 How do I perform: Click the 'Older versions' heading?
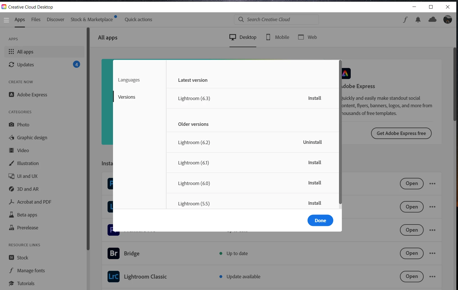click(193, 124)
